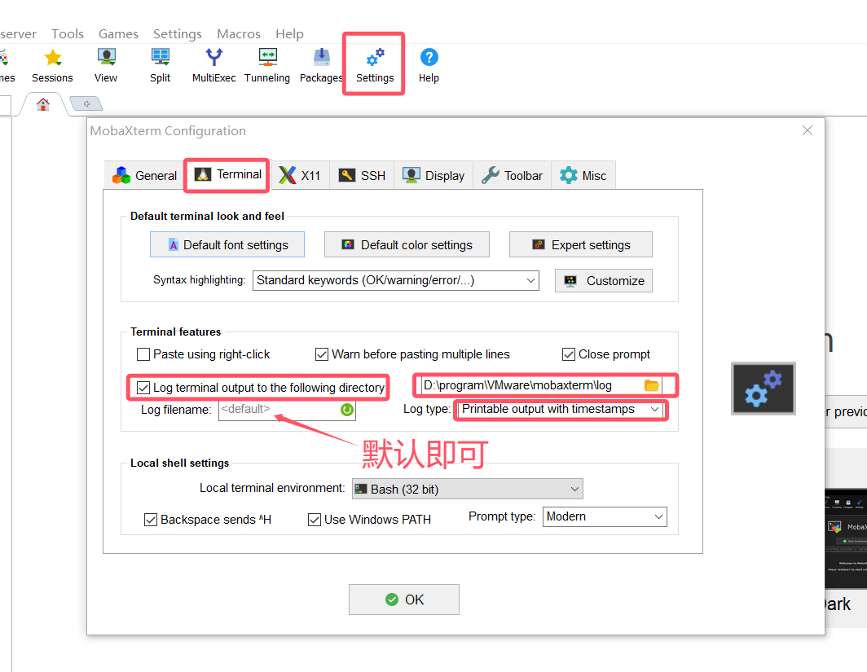Open the Toolbar configuration tab
This screenshot has width=867, height=672.
click(513, 176)
